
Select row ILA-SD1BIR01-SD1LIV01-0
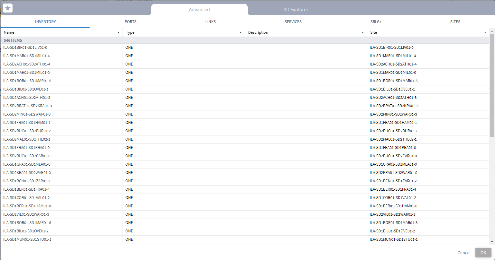[x=245, y=48]
